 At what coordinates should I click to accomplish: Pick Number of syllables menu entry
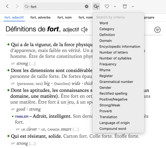click(115, 58)
